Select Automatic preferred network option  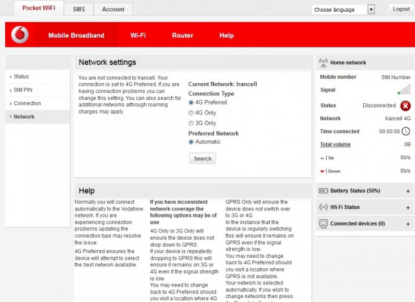[191, 142]
